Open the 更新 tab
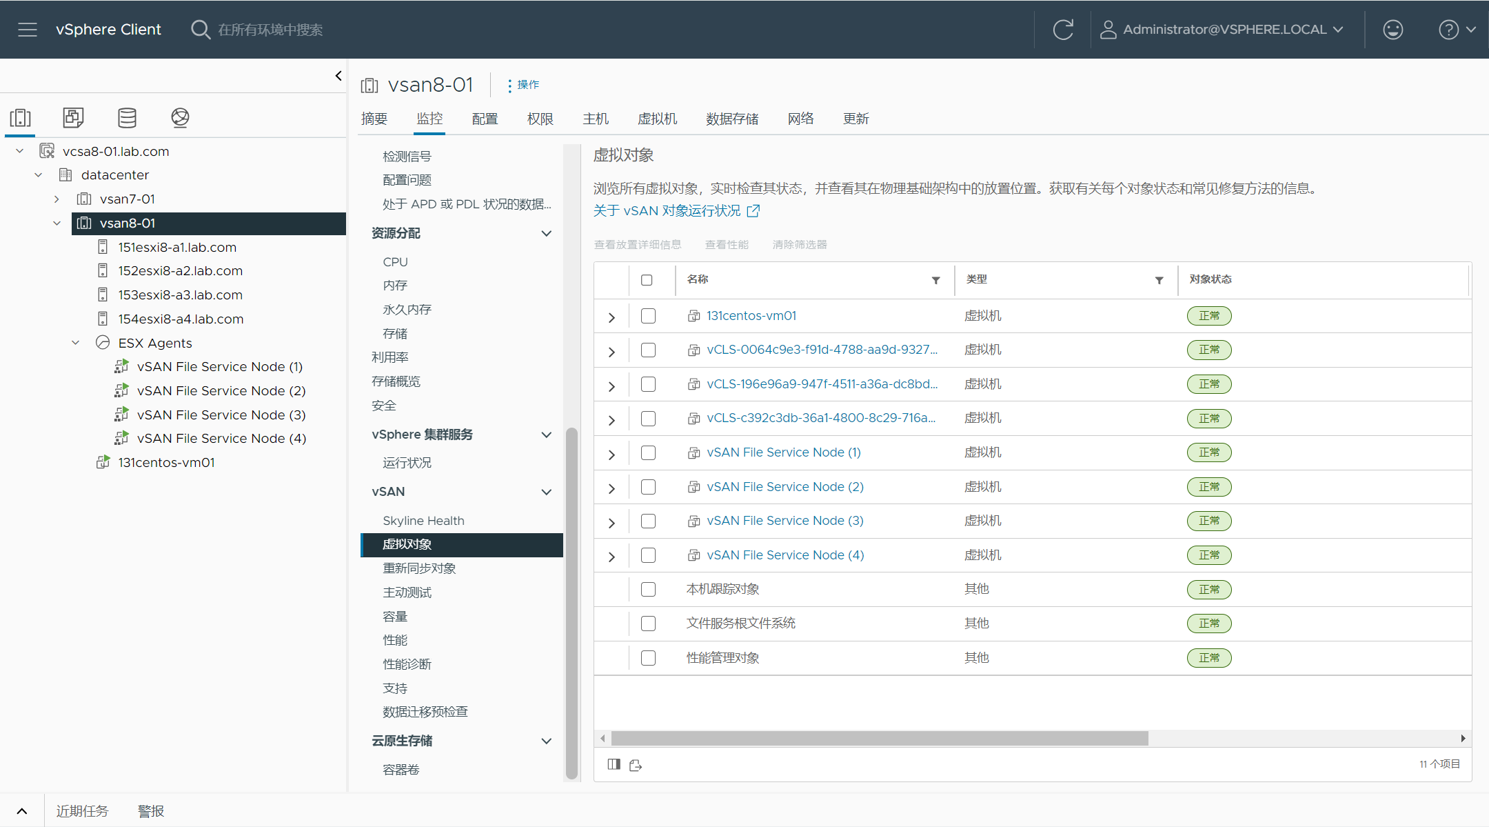The height and width of the screenshot is (827, 1489). click(856, 119)
